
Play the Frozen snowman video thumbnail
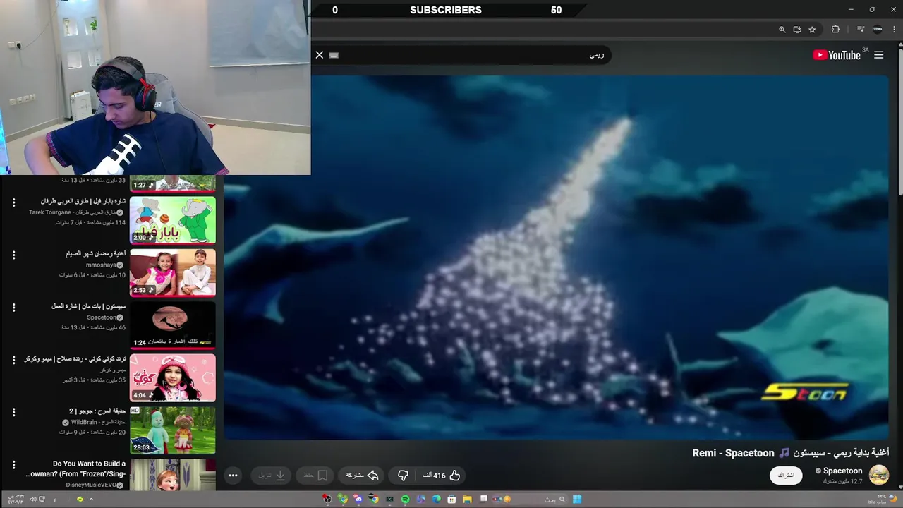(x=173, y=475)
